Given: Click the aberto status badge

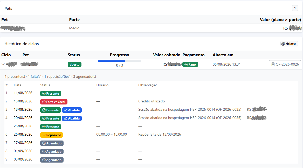Looking at the screenshot, I should pyautogui.click(x=75, y=65).
